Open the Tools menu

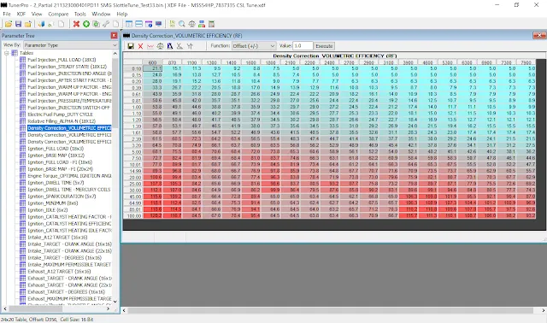[x=79, y=14]
